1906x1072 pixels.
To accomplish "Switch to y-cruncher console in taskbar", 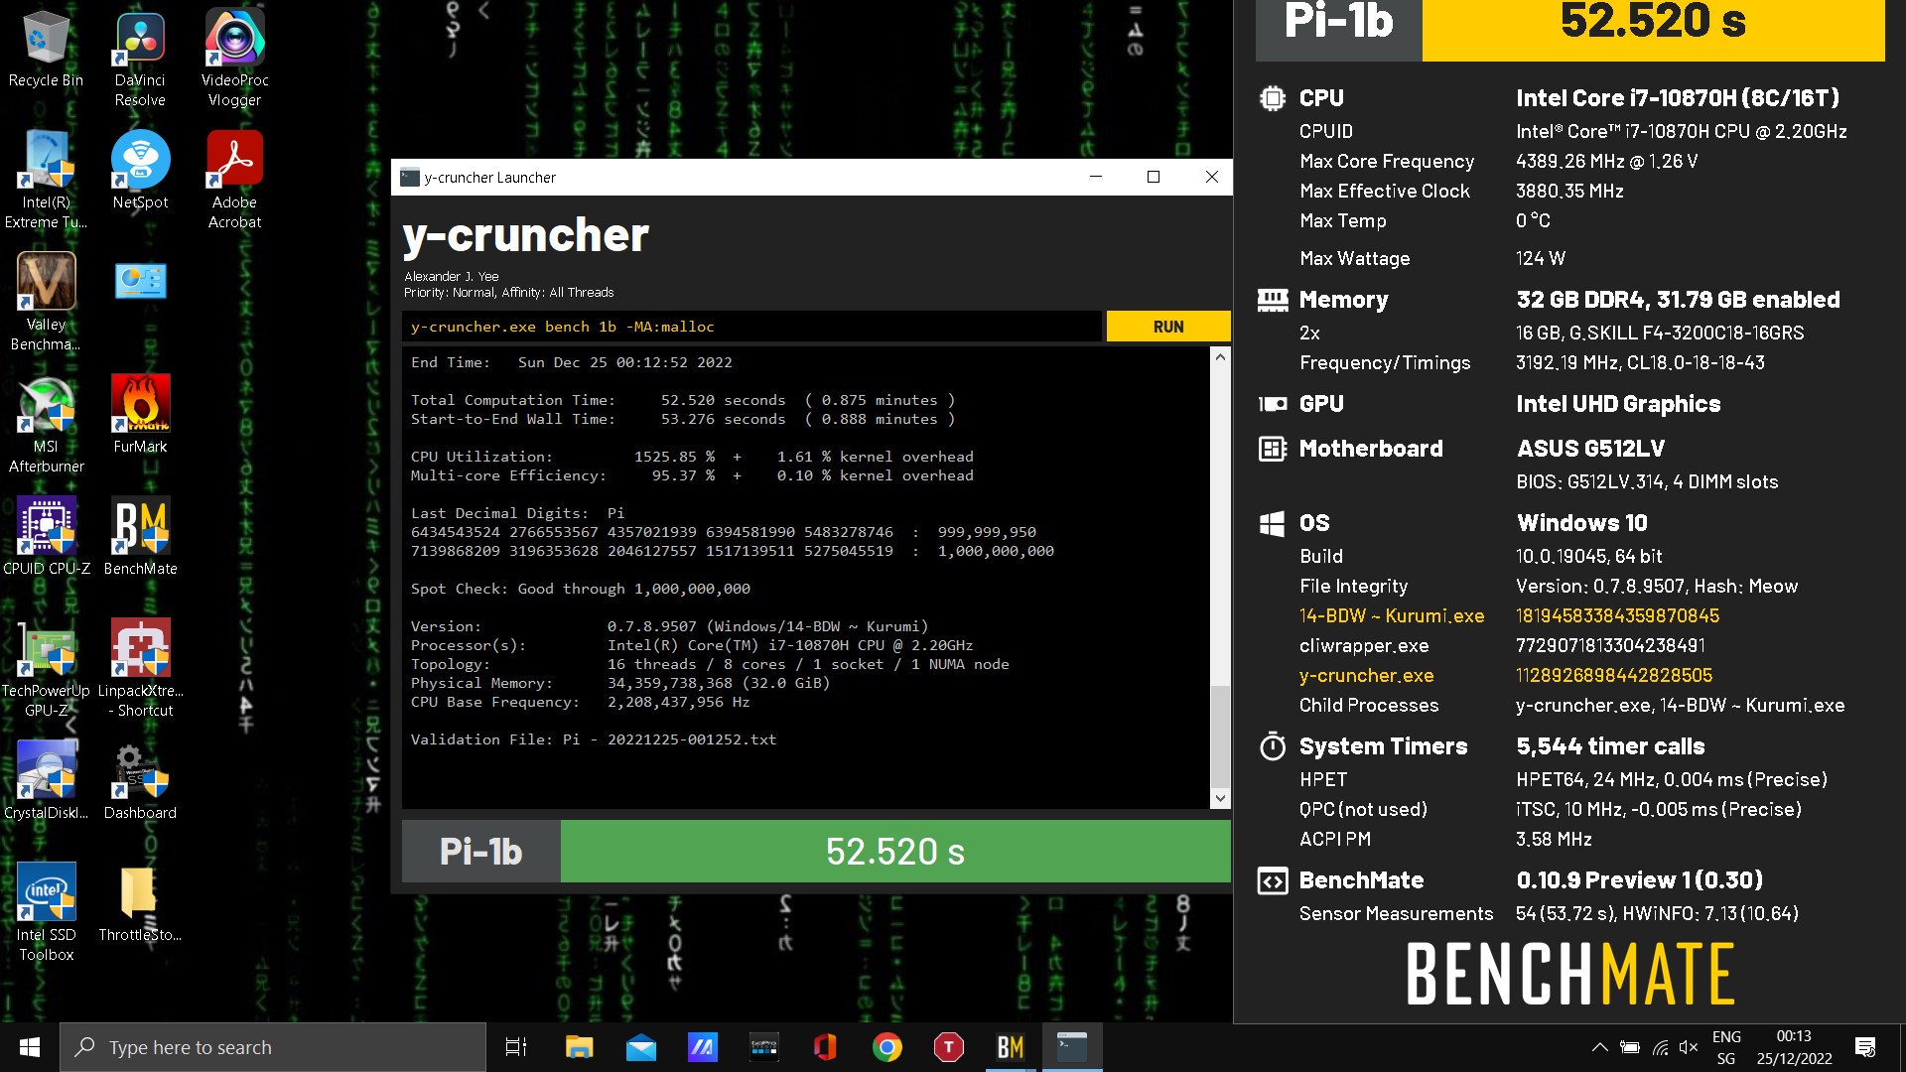I will [x=1072, y=1047].
